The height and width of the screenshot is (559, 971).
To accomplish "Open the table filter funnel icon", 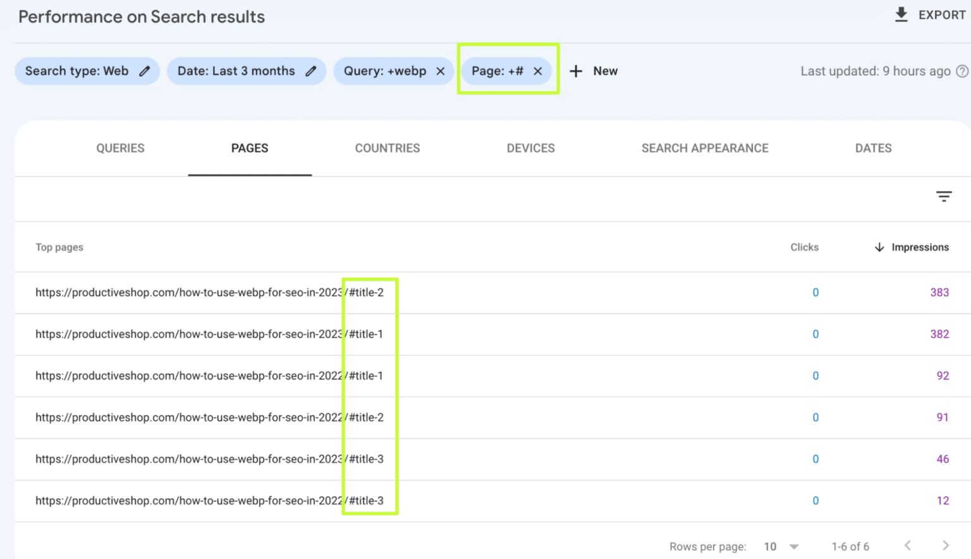I will pyautogui.click(x=944, y=197).
